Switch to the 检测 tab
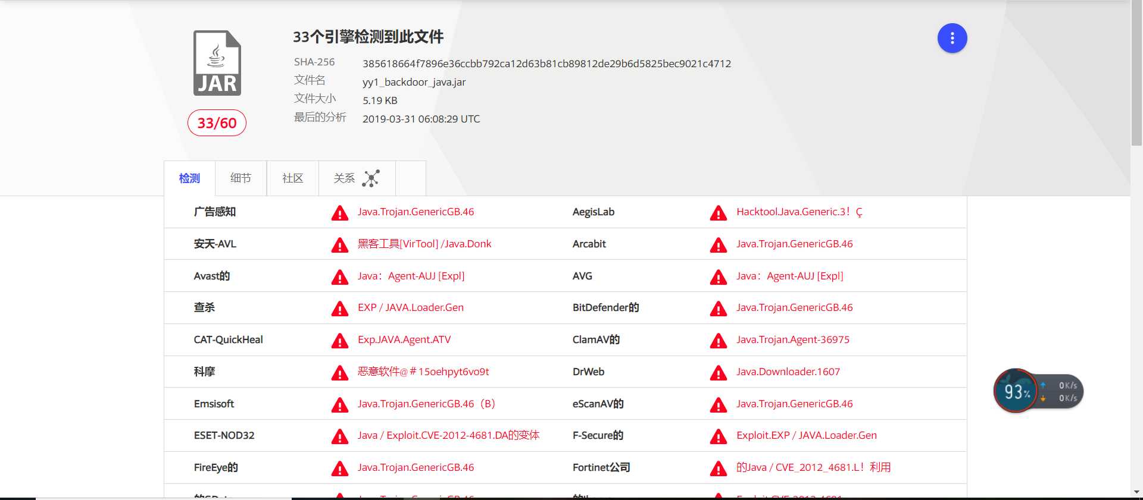 pyautogui.click(x=189, y=178)
